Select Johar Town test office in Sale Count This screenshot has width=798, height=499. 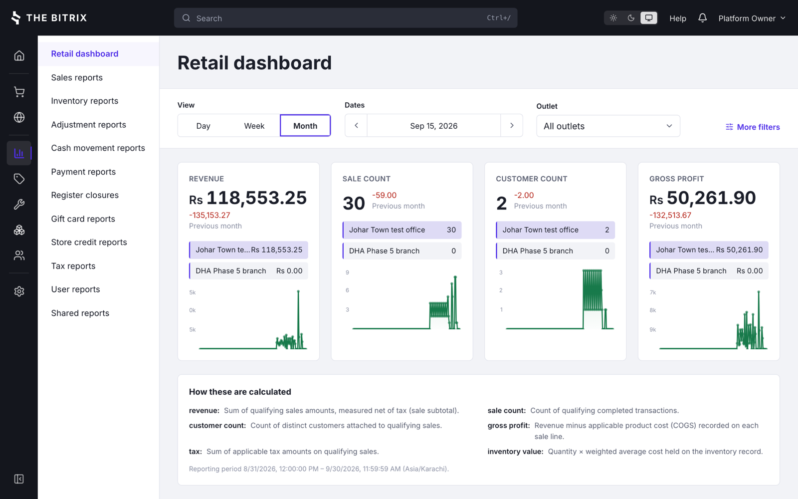coord(402,230)
